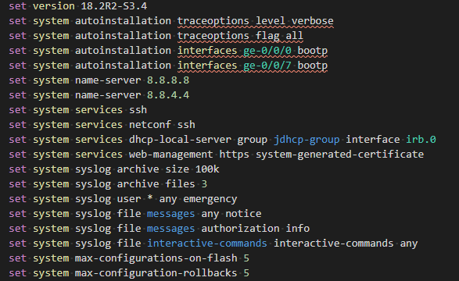Click name-server address 8.8.8.8
The image size is (459, 281).
click(x=168, y=80)
